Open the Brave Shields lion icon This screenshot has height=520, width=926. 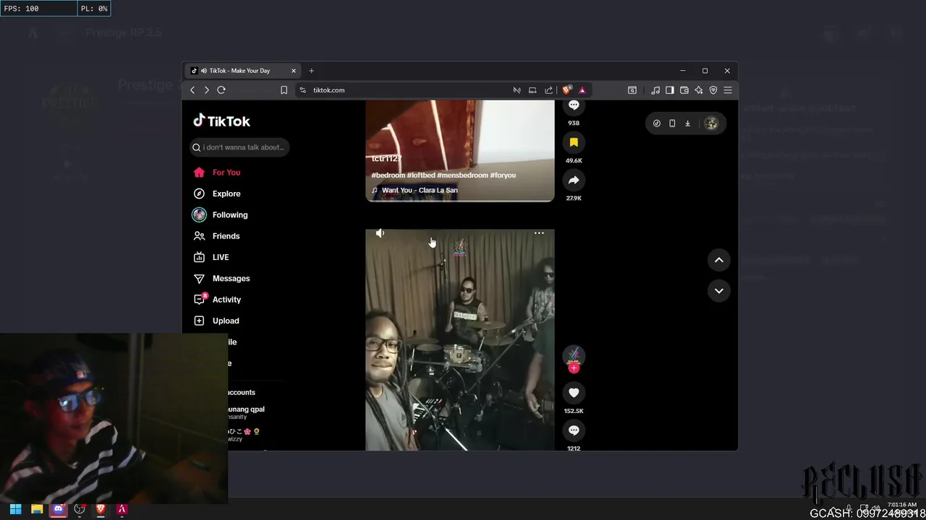(566, 90)
